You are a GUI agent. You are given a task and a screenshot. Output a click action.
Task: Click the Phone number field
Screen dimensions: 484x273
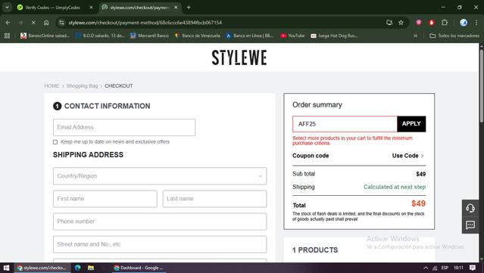pos(160,222)
